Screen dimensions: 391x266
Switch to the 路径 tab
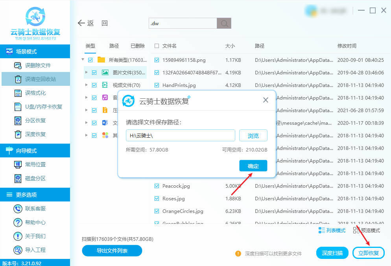(x=114, y=46)
